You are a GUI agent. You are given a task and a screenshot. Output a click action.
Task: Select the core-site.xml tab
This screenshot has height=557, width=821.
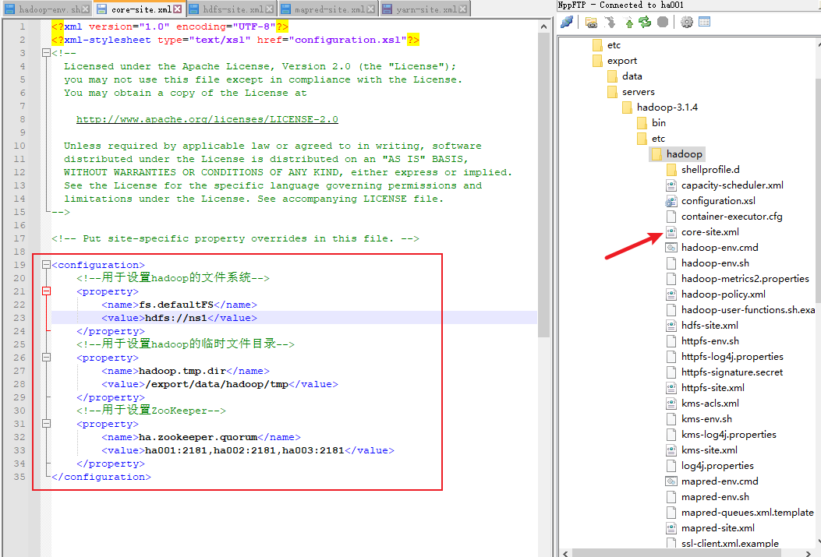tap(140, 9)
